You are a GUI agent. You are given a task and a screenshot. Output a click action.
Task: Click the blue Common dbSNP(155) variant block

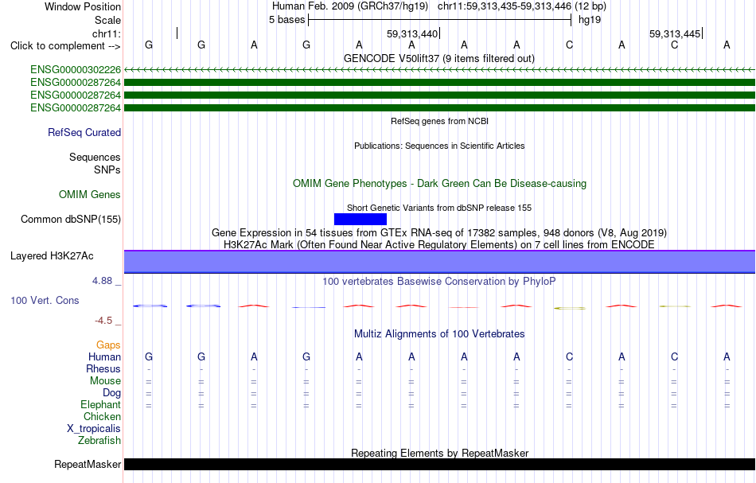[x=360, y=220]
